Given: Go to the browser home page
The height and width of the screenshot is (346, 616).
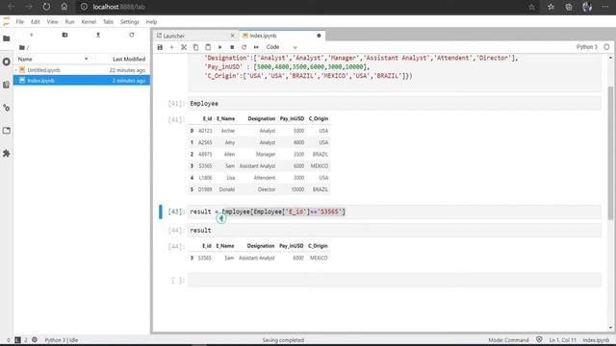Looking at the screenshot, I should click(64, 7).
